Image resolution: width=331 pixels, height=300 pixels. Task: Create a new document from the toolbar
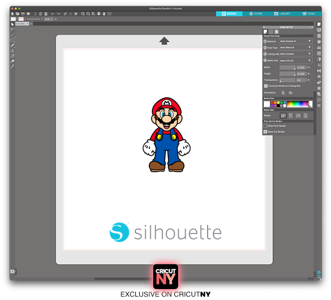(12, 14)
